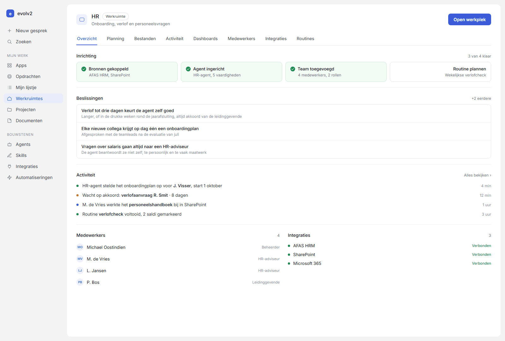Click the Alles bekijken link
The image size is (505, 341).
click(478, 175)
